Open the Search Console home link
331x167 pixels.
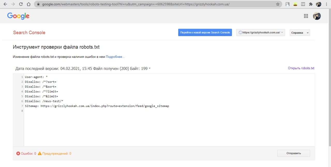(29, 33)
